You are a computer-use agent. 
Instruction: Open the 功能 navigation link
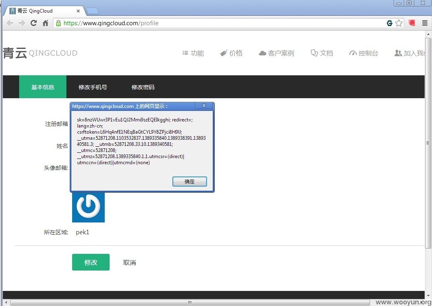(x=193, y=53)
